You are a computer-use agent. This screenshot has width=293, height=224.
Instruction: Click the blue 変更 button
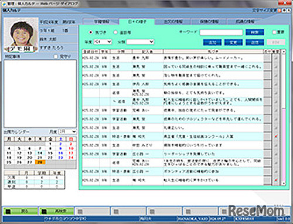(x=233, y=42)
